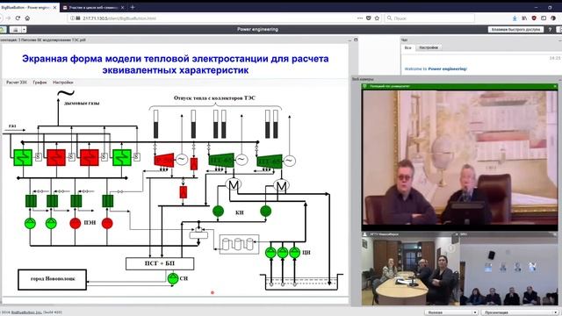Viewport: 562px width, 316px height.
Task: Click the left green КН pump circle
Action: [218, 211]
